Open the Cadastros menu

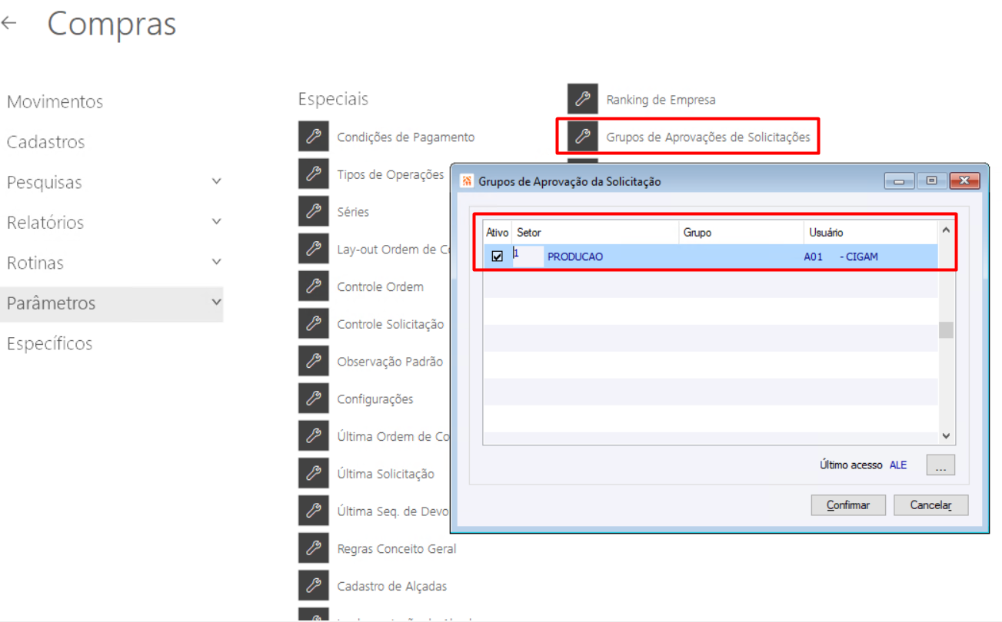(45, 142)
